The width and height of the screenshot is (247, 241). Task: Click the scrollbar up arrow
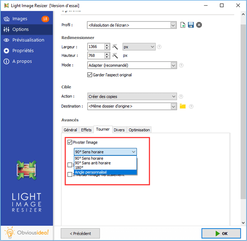243,14
